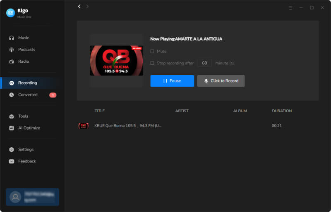The height and width of the screenshot is (212, 331).
Task: Enable the Mute checkbox
Action: coord(152,52)
